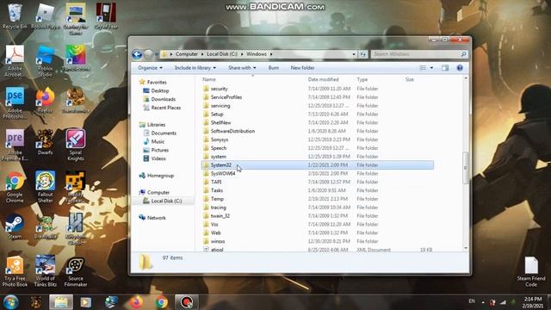Expand the address bar history dropdown
Screen dimensions: 551x310
pyautogui.click(x=354, y=54)
